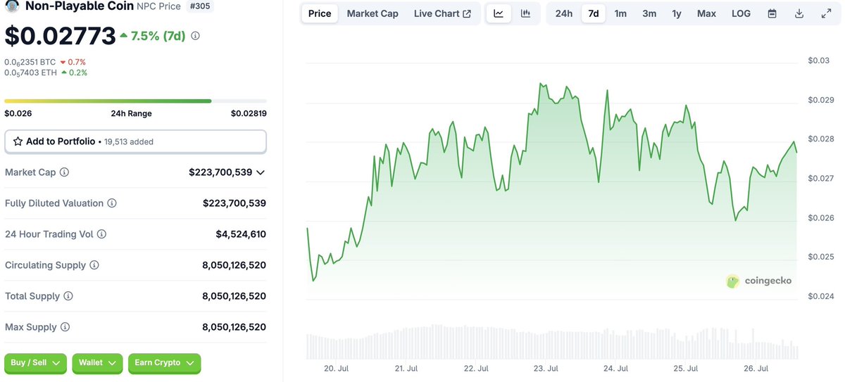
Task: Click the 23. Jul date axis label
Action: [x=546, y=369]
